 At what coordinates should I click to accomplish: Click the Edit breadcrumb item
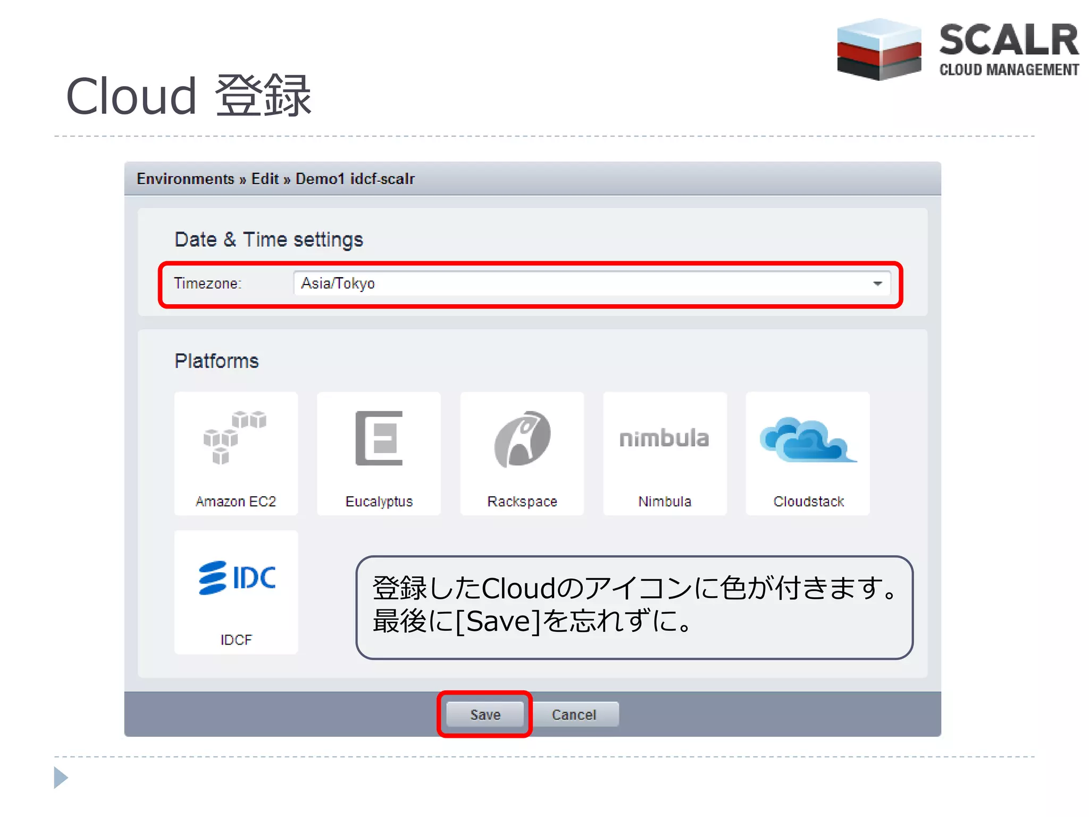265,179
